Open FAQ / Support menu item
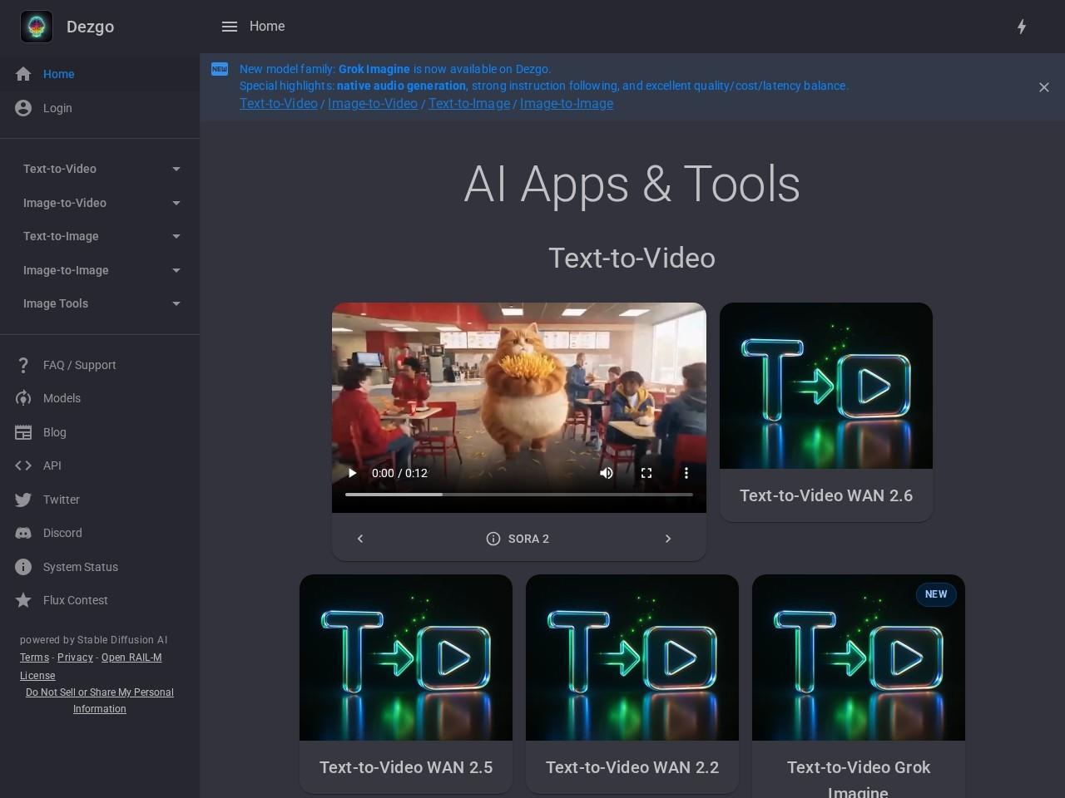 (x=79, y=365)
